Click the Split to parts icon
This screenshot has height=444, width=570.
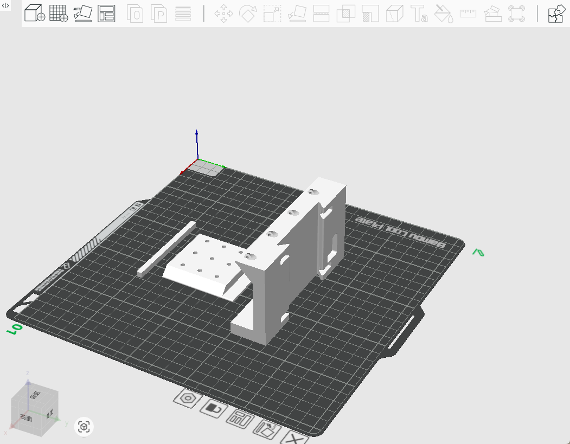(x=159, y=14)
